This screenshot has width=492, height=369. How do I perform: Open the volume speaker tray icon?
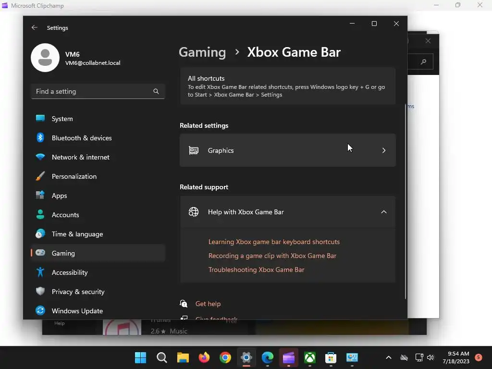tap(430, 357)
